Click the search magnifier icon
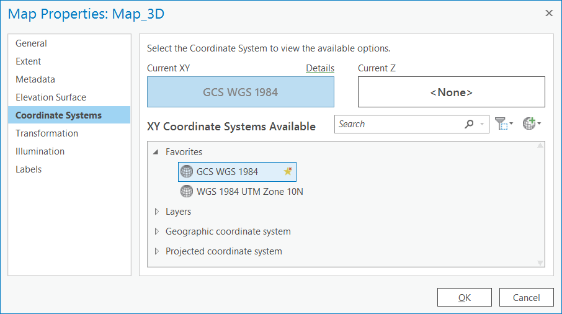Image resolution: width=562 pixels, height=314 pixels. (469, 124)
